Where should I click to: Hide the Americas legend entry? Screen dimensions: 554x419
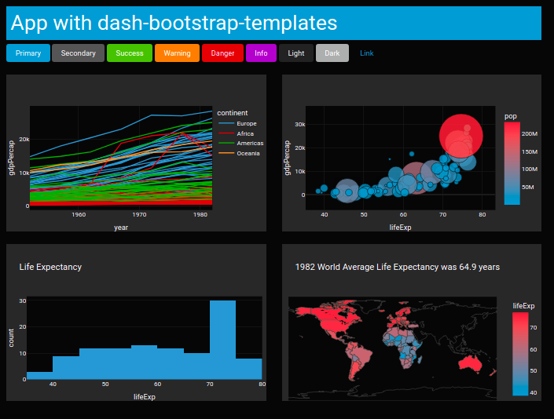(240, 143)
